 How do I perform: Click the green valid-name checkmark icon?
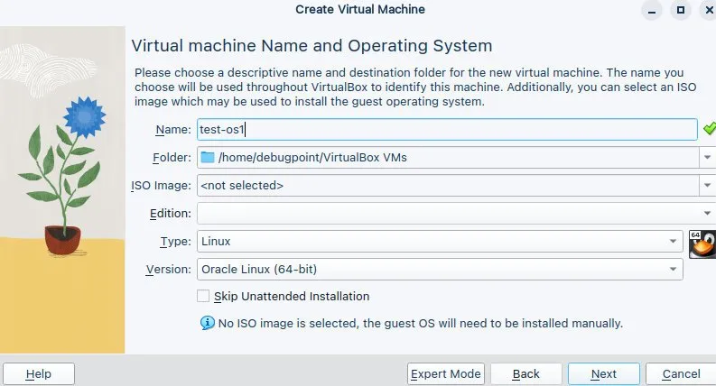[x=709, y=129]
